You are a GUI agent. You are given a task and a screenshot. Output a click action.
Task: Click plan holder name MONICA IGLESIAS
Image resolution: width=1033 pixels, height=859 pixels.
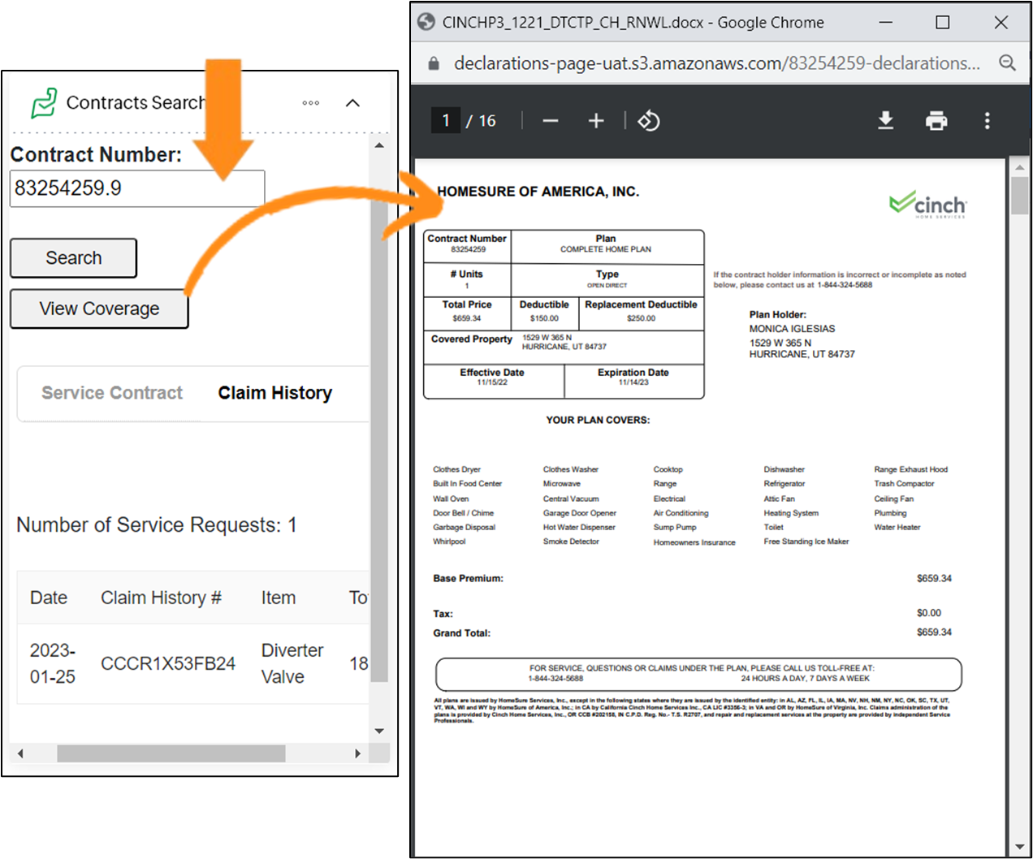(792, 329)
